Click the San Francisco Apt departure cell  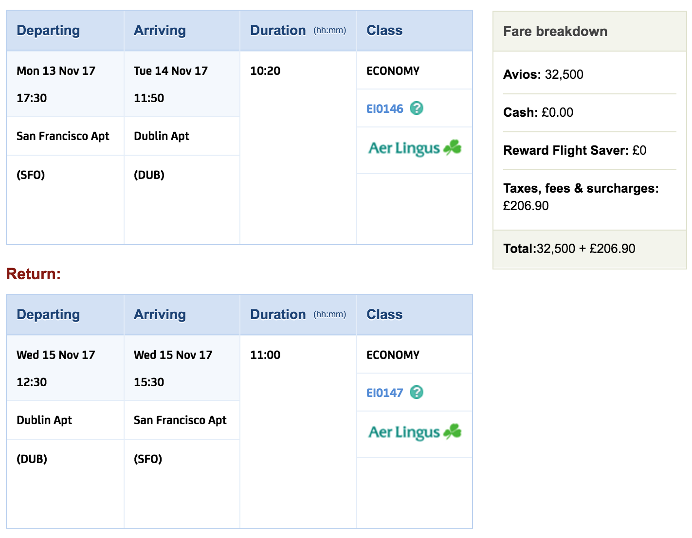[x=65, y=136]
